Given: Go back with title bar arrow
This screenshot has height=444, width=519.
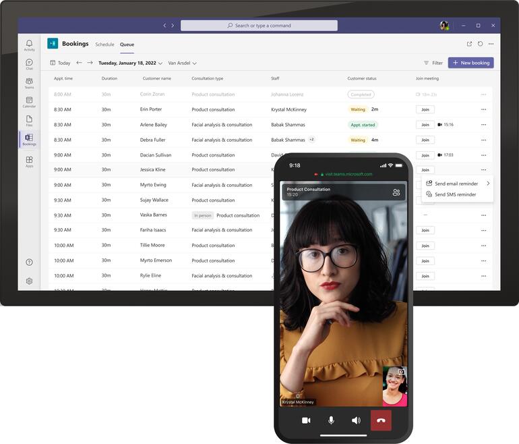Looking at the screenshot, I should [164, 25].
